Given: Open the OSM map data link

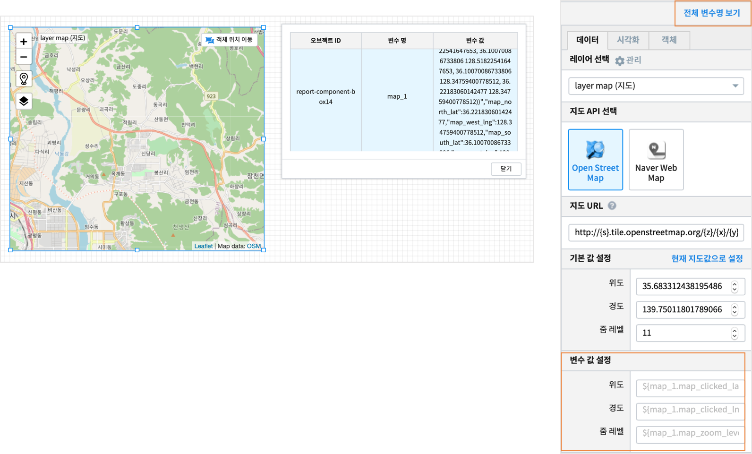Looking at the screenshot, I should point(254,246).
